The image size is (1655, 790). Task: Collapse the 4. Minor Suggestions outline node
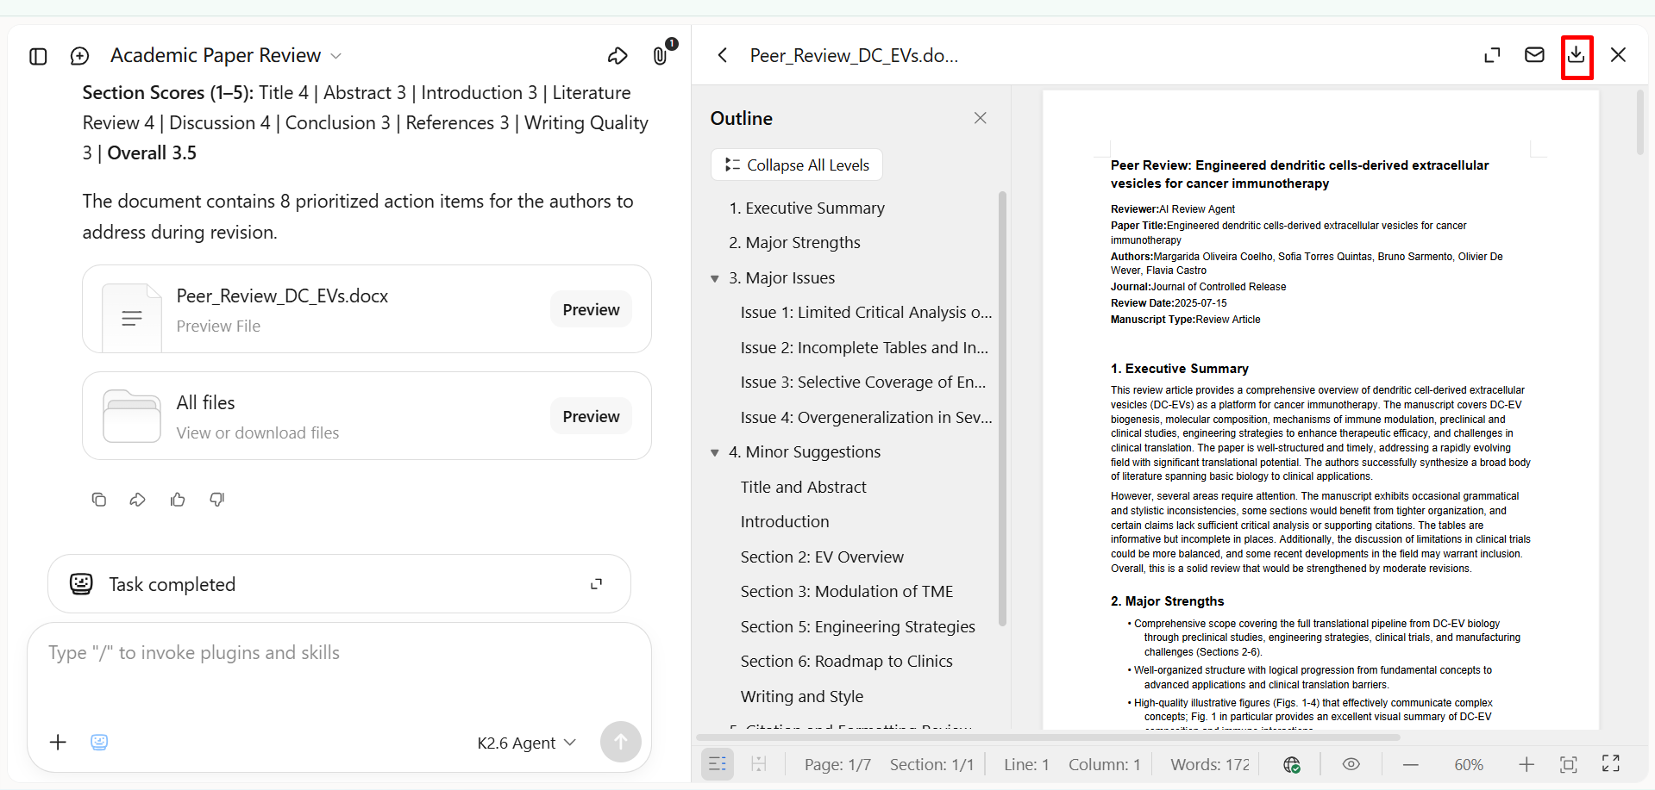tap(714, 452)
